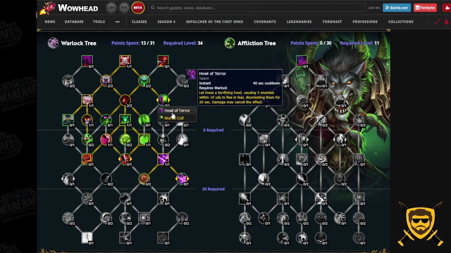Open the COVENANTS menu

pyautogui.click(x=265, y=22)
